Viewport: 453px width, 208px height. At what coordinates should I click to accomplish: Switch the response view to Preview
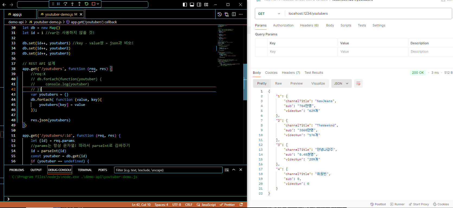coord(296,83)
